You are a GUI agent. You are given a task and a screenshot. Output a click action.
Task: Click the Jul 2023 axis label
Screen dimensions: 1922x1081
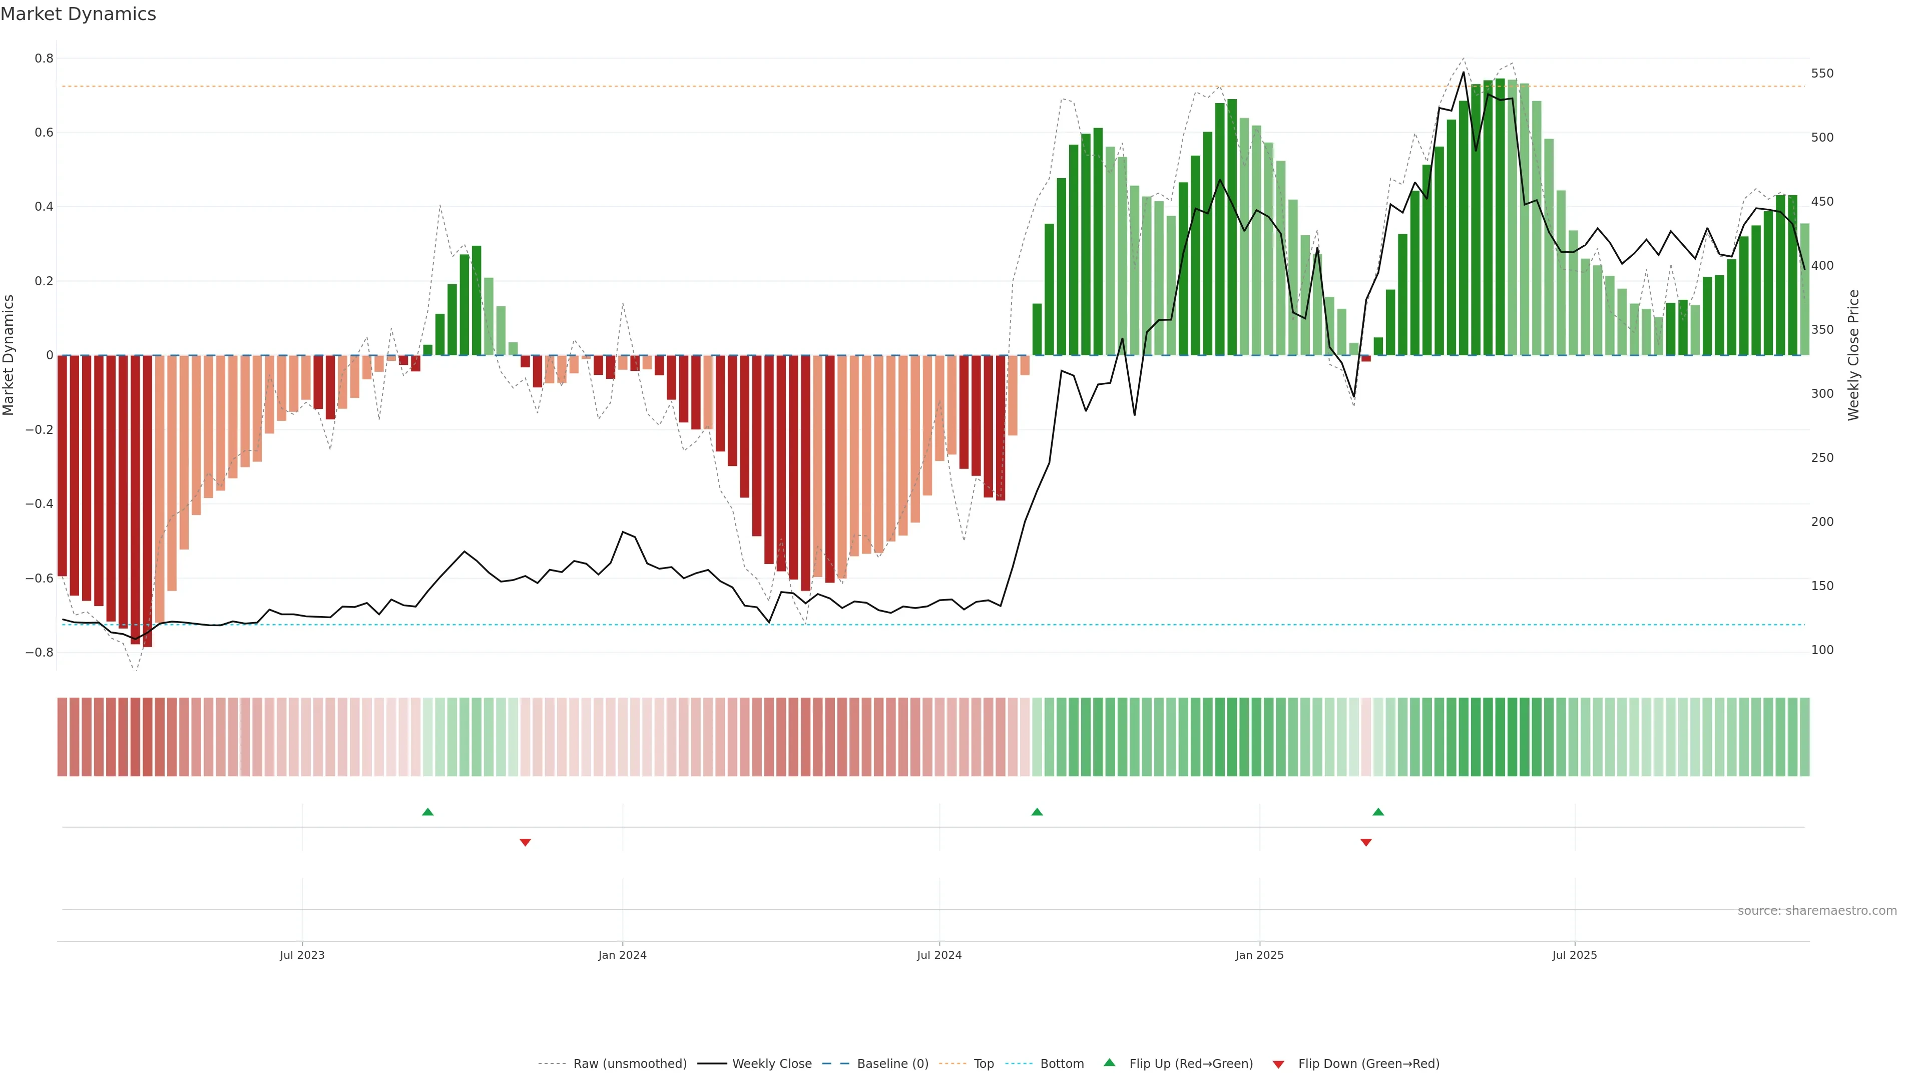pos(302,955)
